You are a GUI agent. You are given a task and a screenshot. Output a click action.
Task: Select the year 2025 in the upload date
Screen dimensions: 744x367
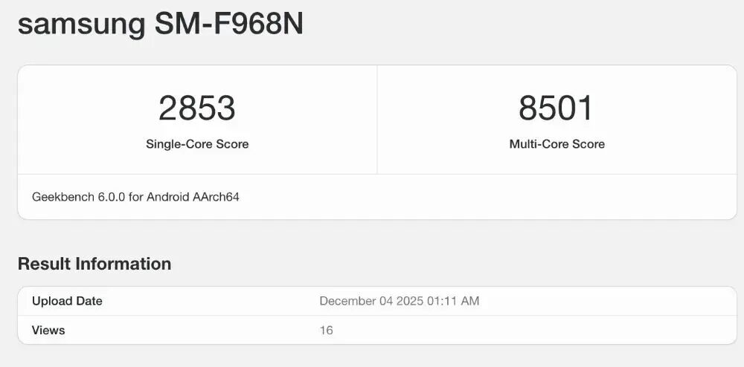411,302
